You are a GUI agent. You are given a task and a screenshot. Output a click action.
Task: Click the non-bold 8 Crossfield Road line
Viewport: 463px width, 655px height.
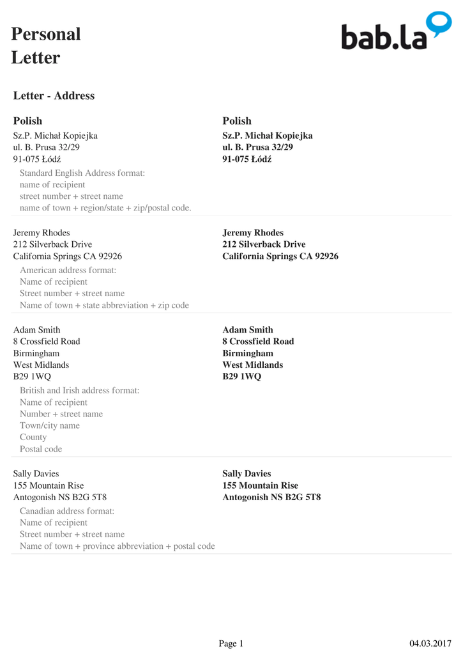pos(47,342)
